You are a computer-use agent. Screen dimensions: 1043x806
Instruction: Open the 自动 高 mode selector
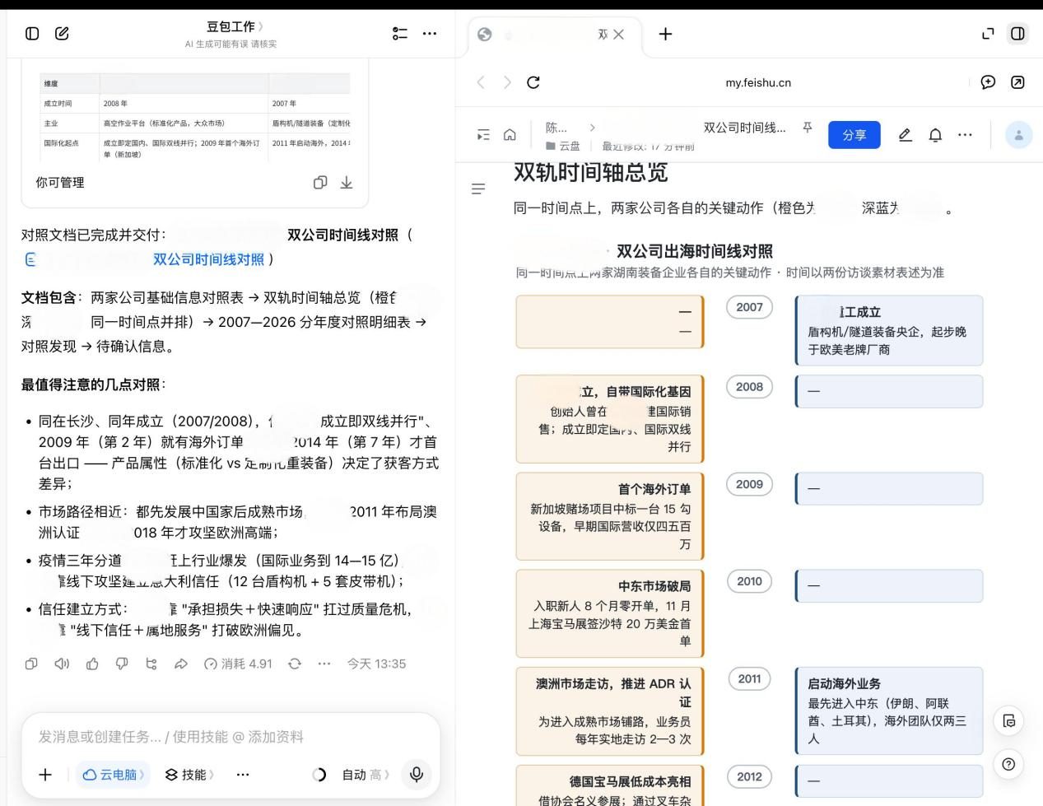(x=366, y=775)
